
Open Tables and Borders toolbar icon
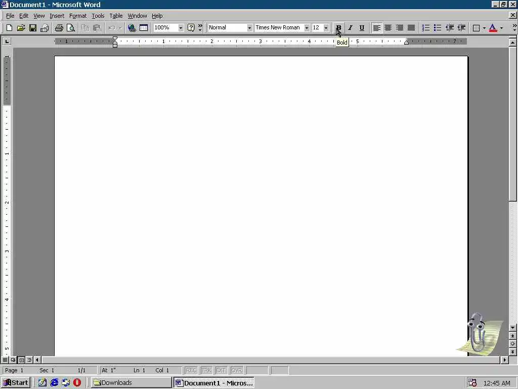click(144, 28)
